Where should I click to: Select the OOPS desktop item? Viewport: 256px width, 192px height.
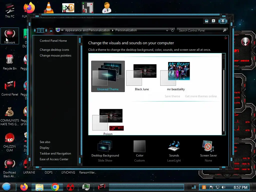click(49, 172)
